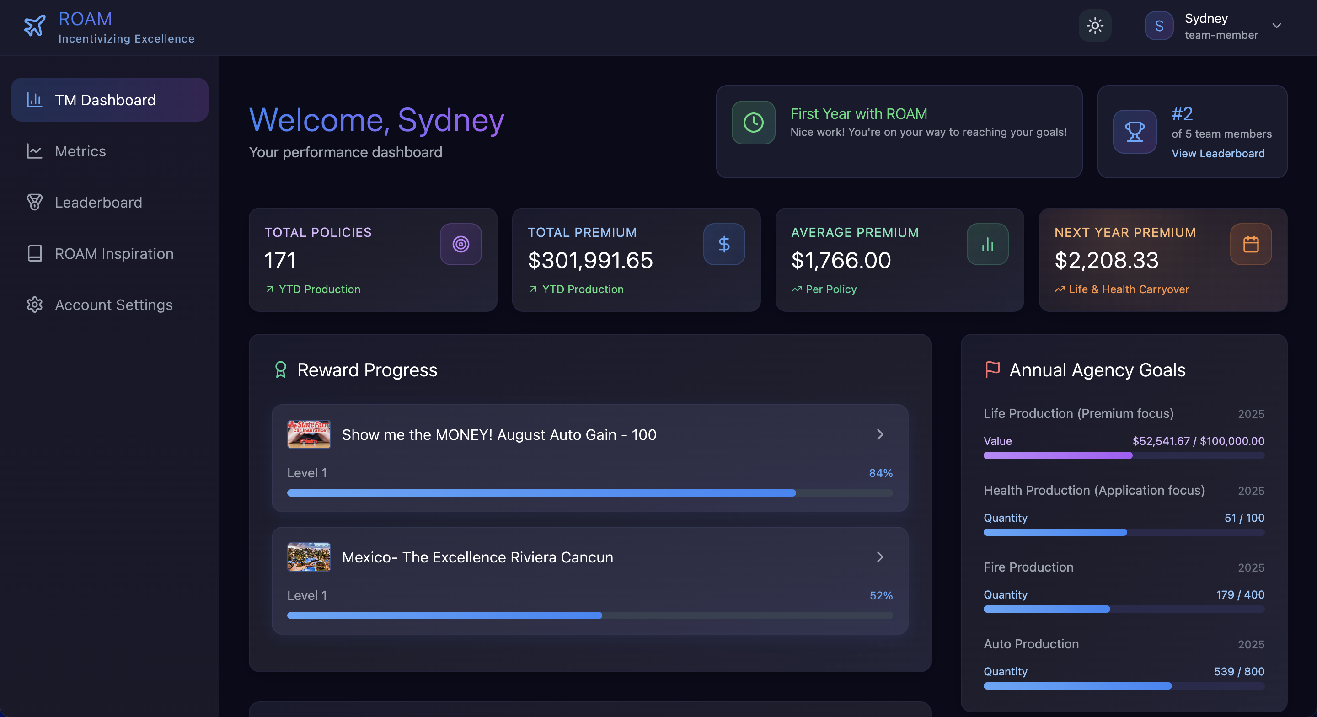Image resolution: width=1317 pixels, height=717 pixels.
Task: Switch to the TM Dashboard tab
Action: [x=106, y=100]
